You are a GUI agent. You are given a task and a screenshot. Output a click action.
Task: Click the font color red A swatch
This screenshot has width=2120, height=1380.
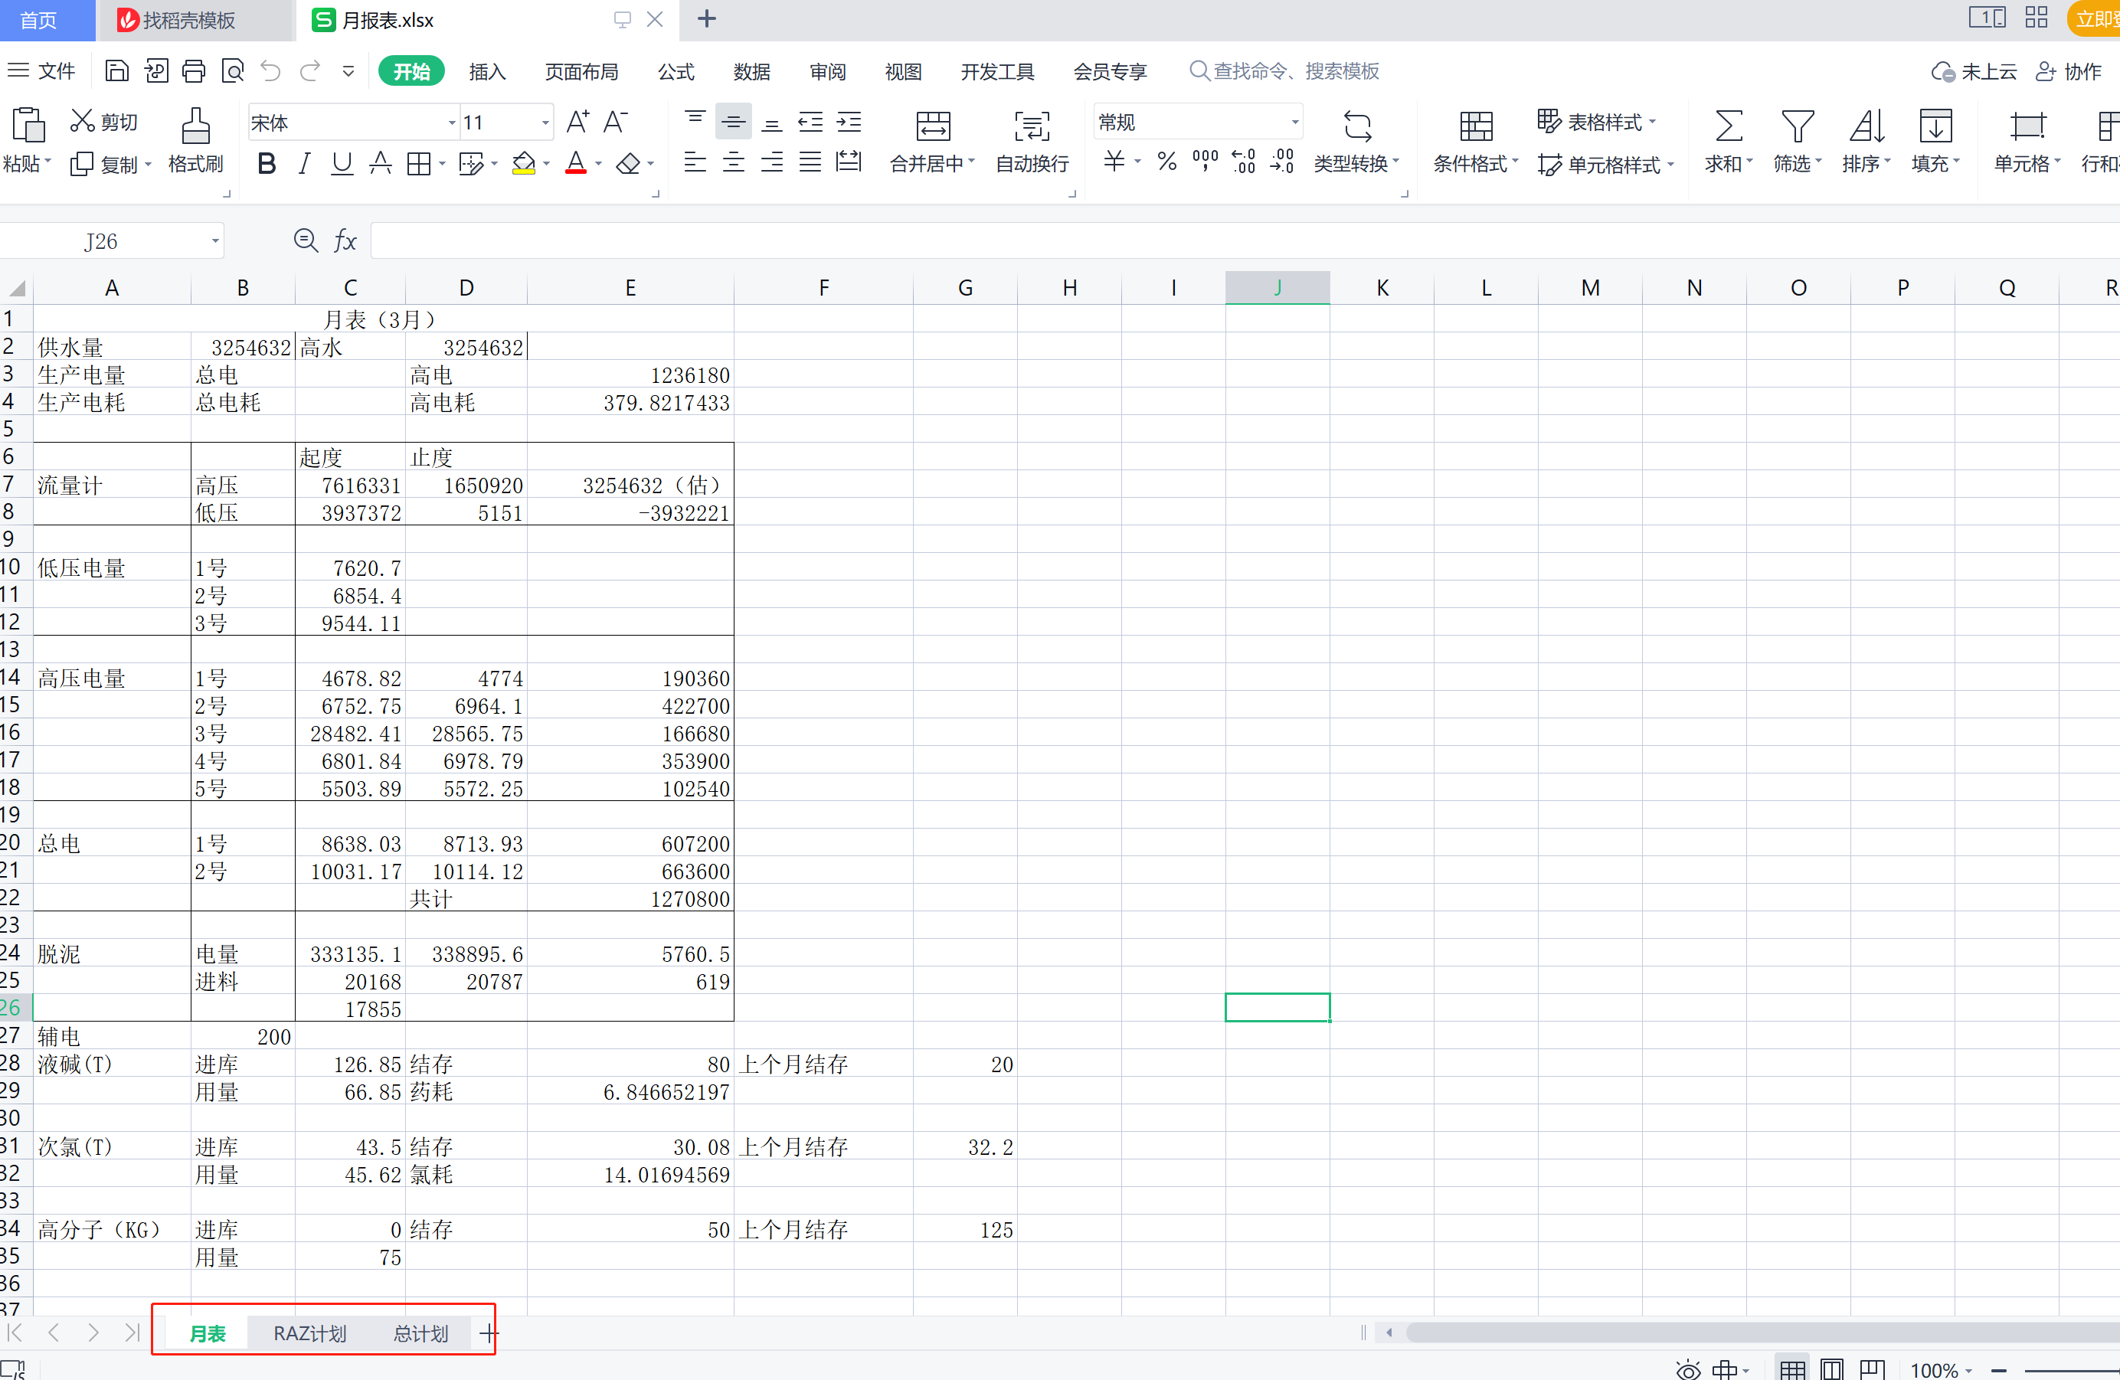tap(575, 164)
